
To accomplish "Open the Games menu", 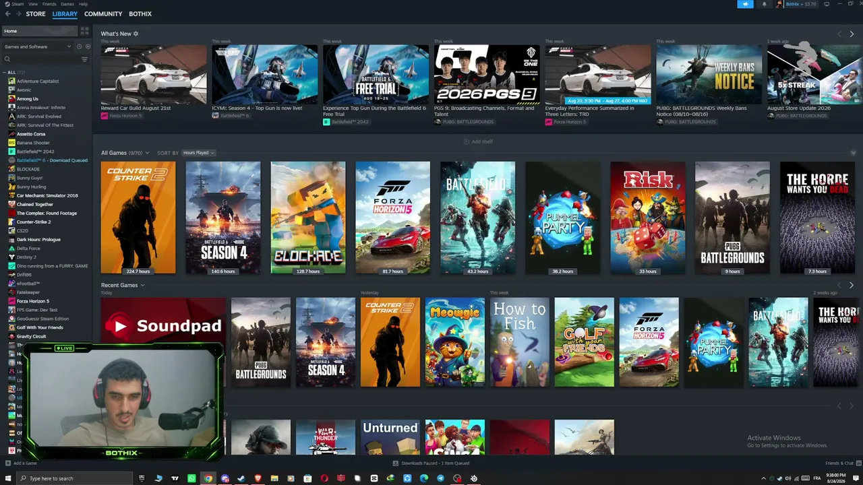I will [67, 4].
